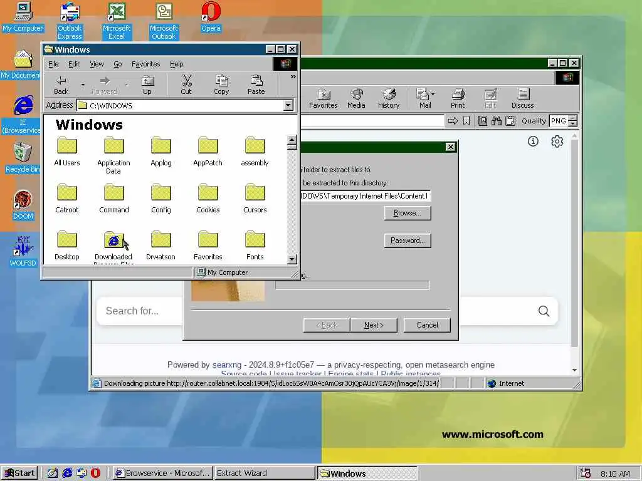
Task: Click the Paste toolbar button
Action: (x=256, y=85)
